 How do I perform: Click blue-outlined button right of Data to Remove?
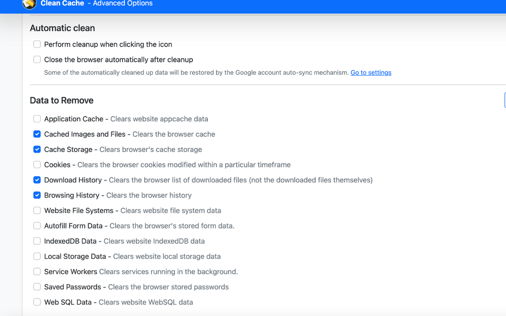(505, 100)
